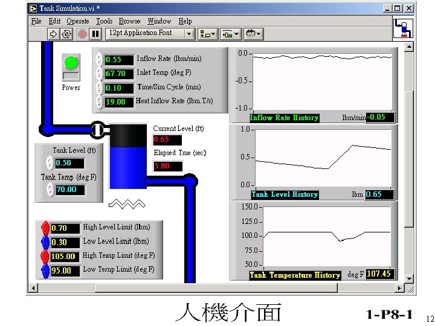Open the Distribute Objects tool menu

[x=231, y=34]
